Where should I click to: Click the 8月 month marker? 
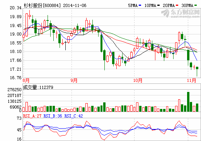pos(26,80)
